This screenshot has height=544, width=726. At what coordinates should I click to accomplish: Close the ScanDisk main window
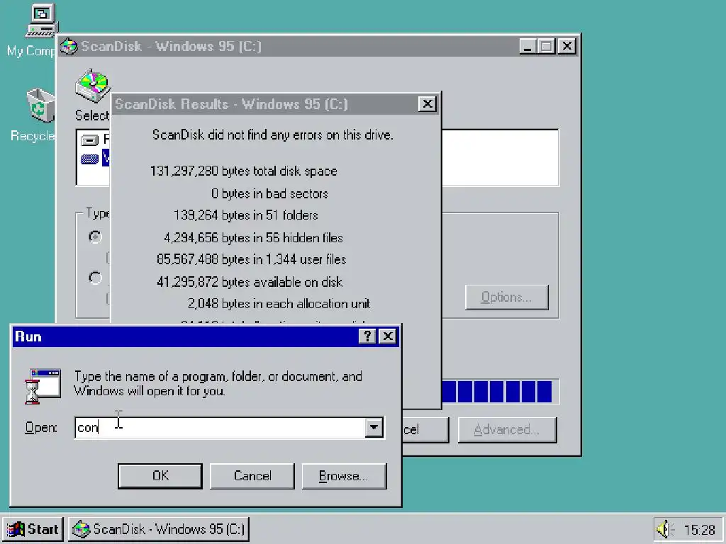566,46
